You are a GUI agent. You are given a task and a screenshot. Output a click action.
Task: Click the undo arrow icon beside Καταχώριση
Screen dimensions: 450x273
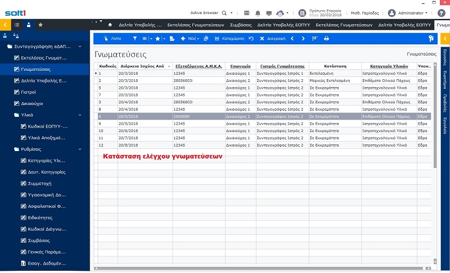[251, 38]
